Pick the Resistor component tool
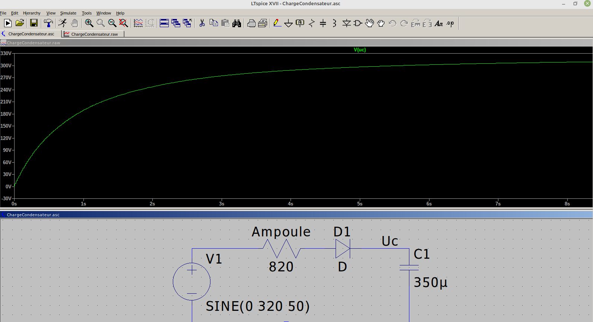Viewport: 593px width, 322px height. [311, 23]
